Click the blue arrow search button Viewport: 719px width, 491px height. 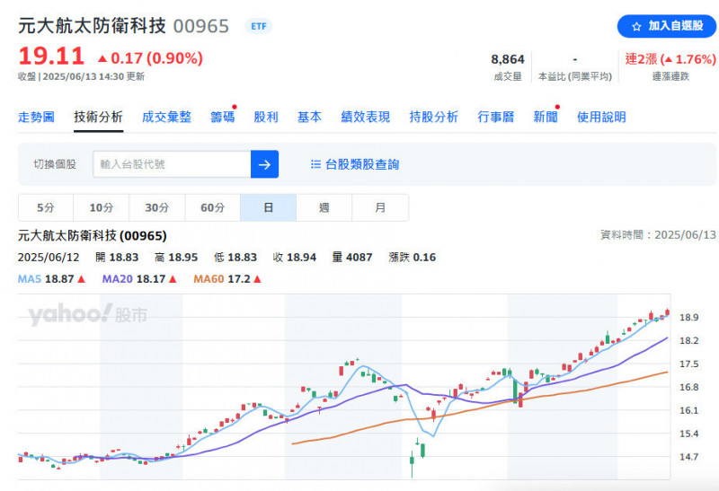[264, 164]
